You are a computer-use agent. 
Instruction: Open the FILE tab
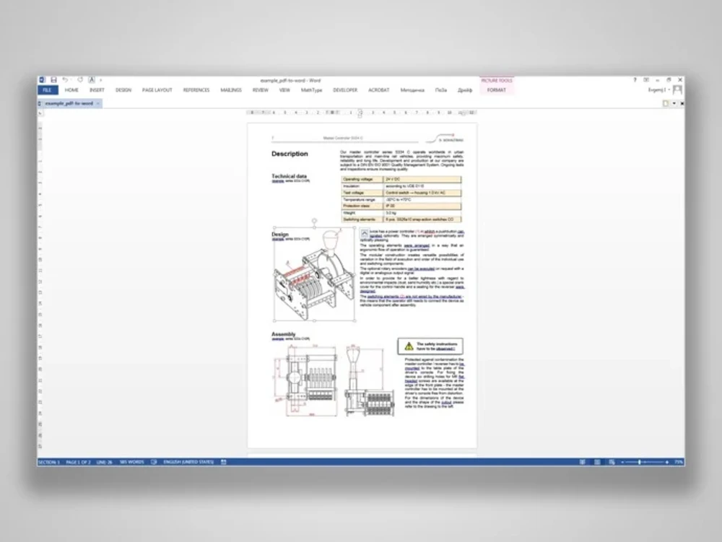tap(48, 90)
